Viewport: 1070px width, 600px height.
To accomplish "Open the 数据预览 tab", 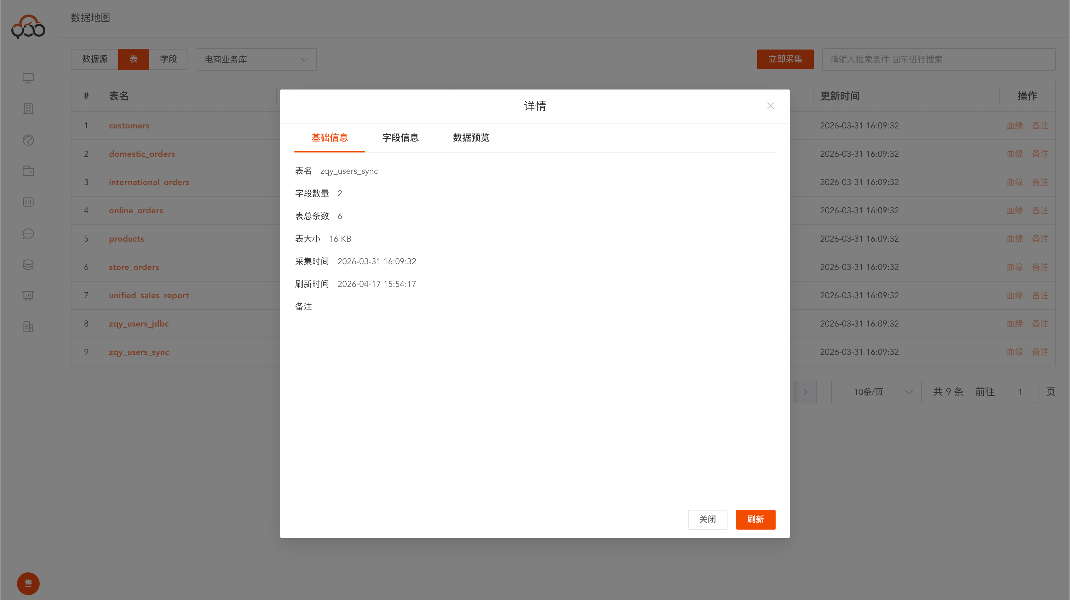I will pyautogui.click(x=471, y=137).
